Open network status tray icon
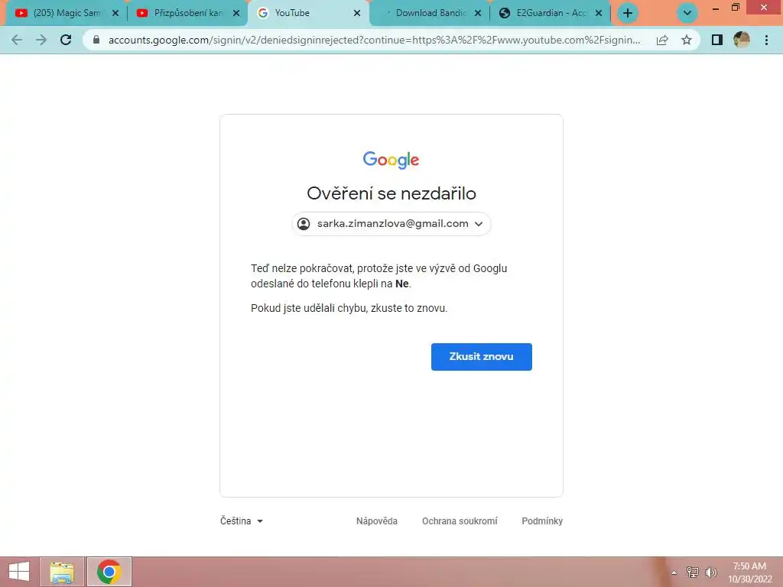This screenshot has width=783, height=587. 693,572
